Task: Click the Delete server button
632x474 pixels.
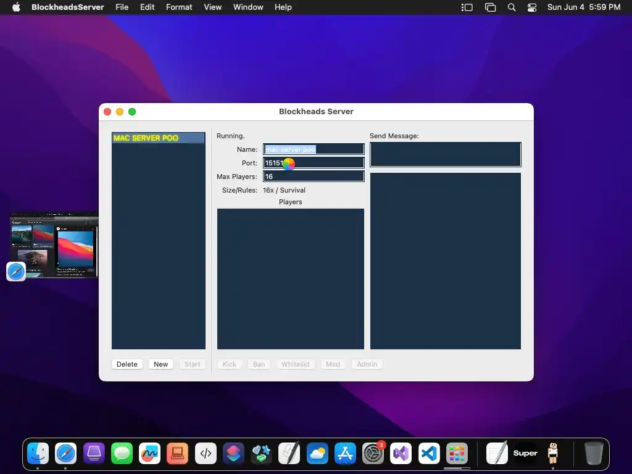Action: coord(127,364)
